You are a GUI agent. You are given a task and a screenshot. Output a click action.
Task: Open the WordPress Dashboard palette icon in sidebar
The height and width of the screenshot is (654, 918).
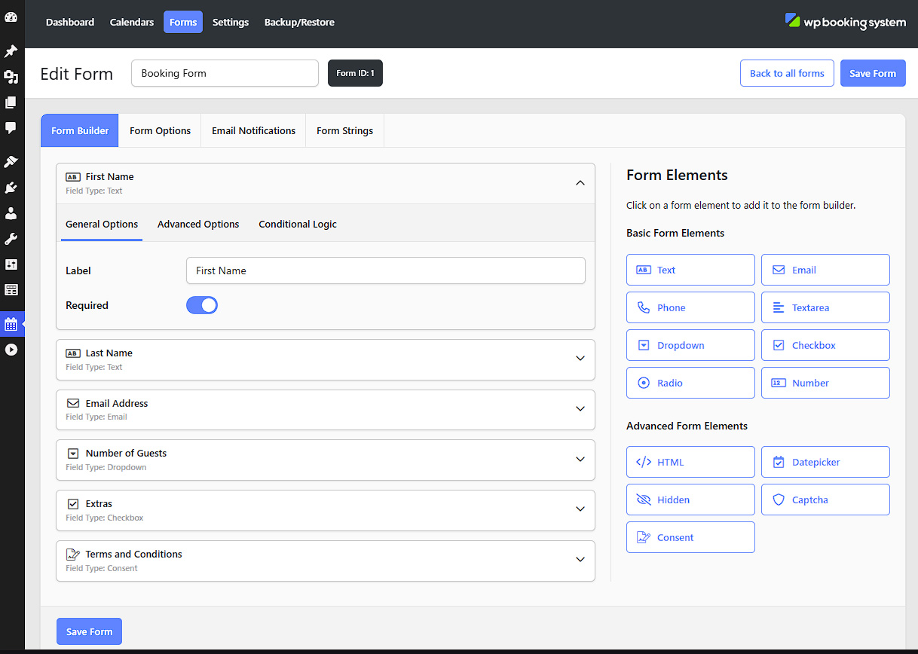pos(11,17)
